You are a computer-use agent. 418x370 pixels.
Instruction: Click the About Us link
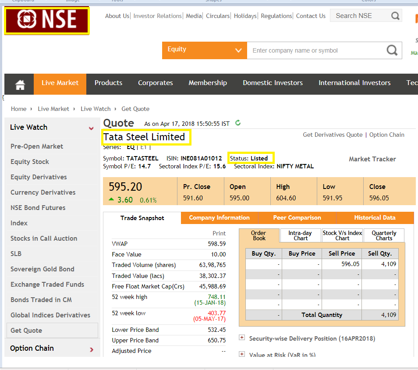tap(117, 16)
